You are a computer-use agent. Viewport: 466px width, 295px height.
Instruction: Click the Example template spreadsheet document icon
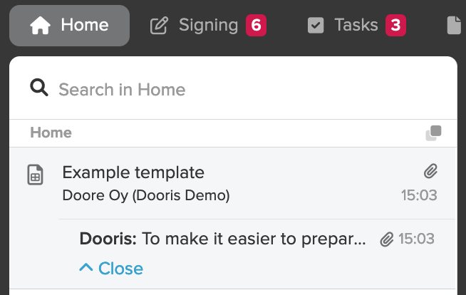36,175
